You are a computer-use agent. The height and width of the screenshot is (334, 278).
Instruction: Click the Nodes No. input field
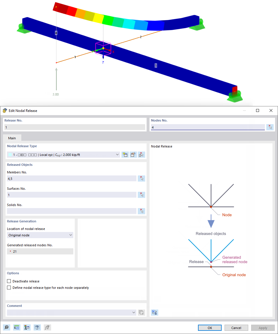[x=207, y=127]
